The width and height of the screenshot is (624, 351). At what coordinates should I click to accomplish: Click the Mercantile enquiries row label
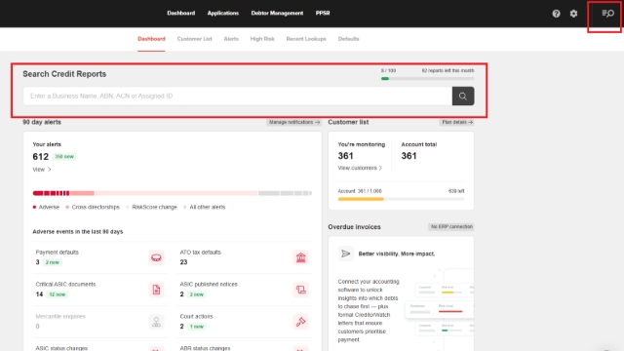pos(60,316)
